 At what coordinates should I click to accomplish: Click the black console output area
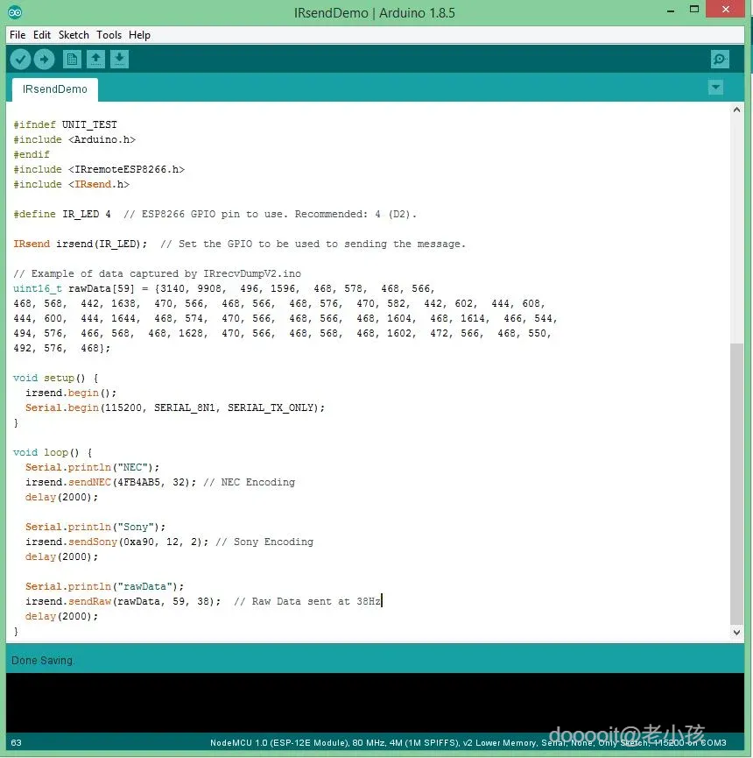tap(375, 703)
